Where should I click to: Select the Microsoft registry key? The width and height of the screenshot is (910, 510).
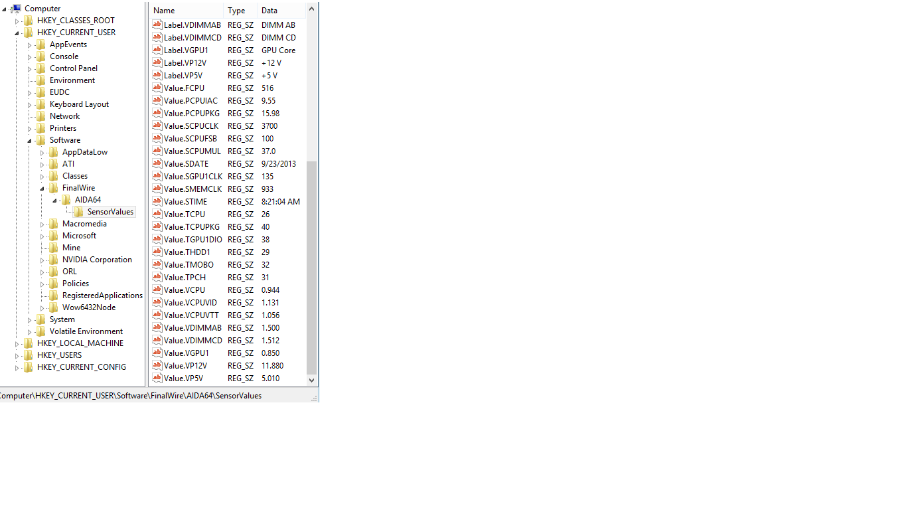point(79,236)
